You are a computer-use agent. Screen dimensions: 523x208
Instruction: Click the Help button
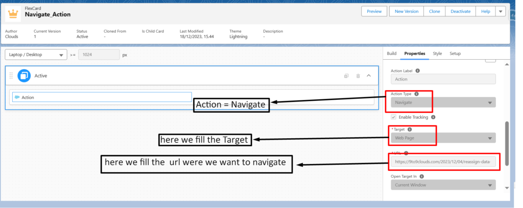coord(486,11)
